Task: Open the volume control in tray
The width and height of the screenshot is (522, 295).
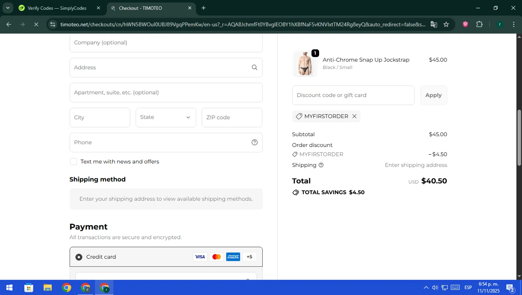Action: click(435, 288)
